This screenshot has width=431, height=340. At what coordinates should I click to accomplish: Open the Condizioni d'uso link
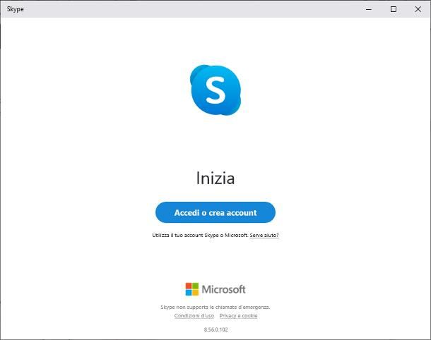[x=194, y=315]
